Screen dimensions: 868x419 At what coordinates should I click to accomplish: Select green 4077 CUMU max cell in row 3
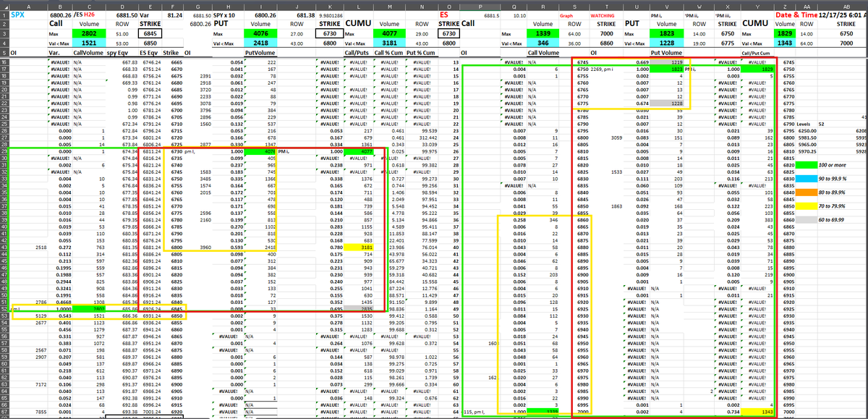(388, 33)
